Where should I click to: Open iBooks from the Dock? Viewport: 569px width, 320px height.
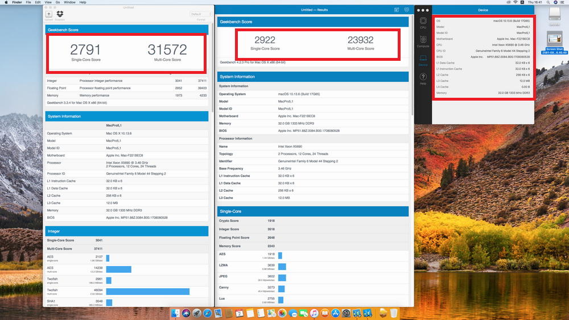click(x=324, y=313)
